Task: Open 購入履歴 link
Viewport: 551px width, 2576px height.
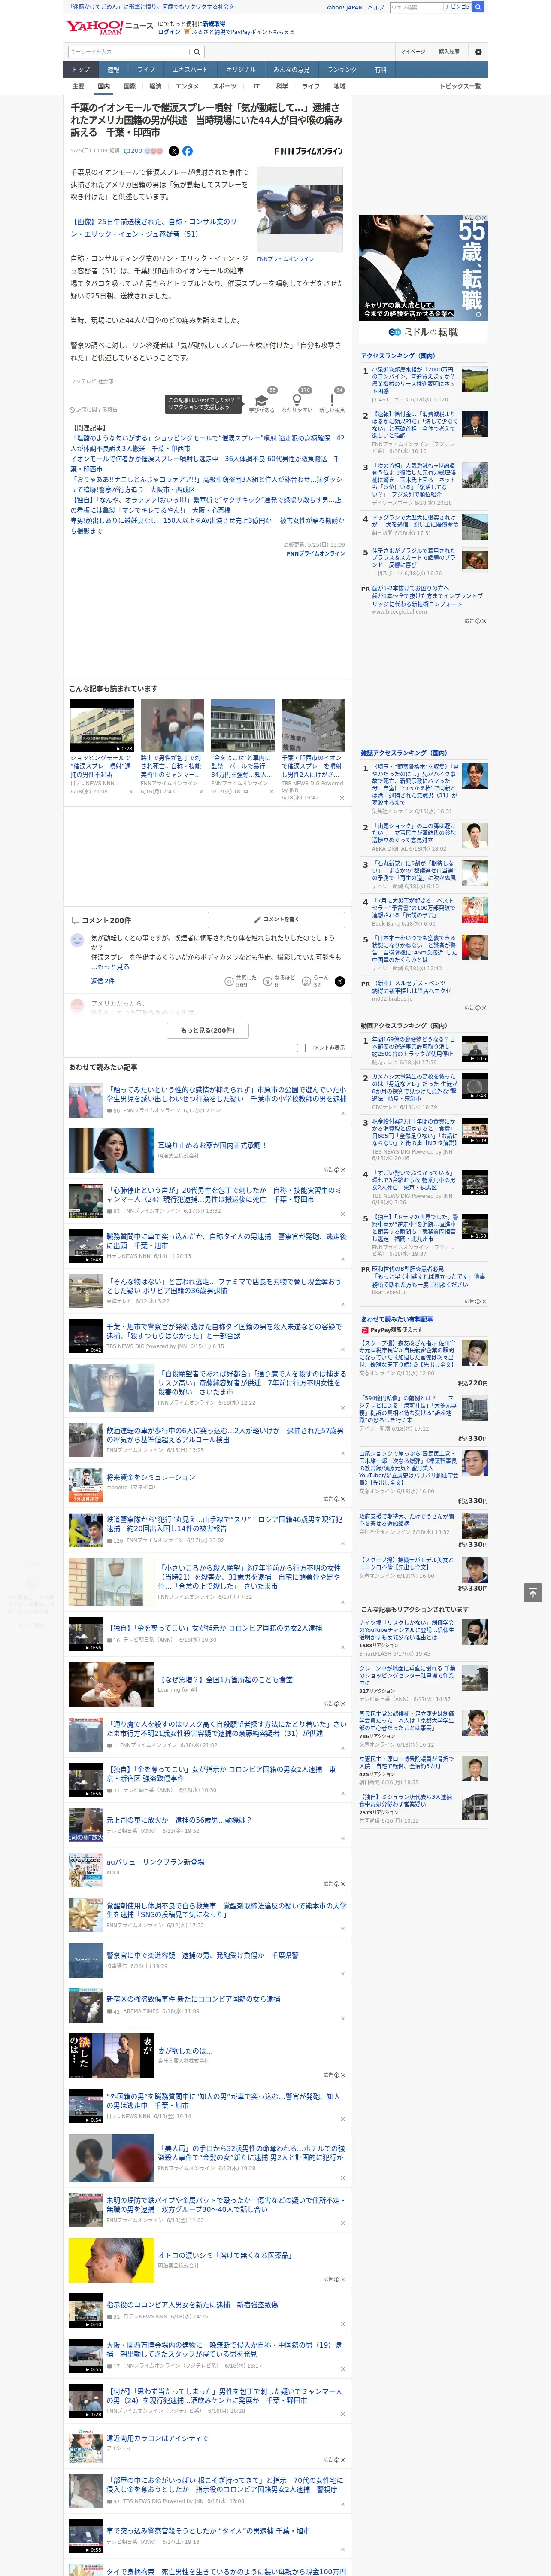Action: (x=449, y=51)
